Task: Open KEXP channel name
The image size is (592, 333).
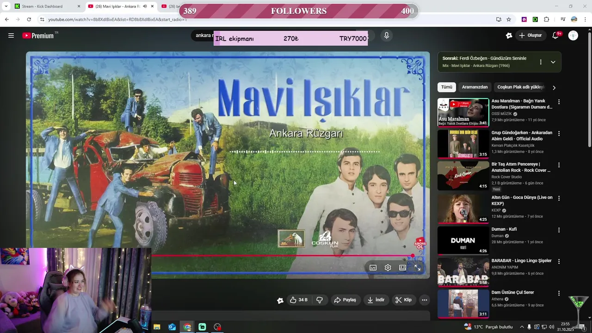Action: (x=495, y=210)
